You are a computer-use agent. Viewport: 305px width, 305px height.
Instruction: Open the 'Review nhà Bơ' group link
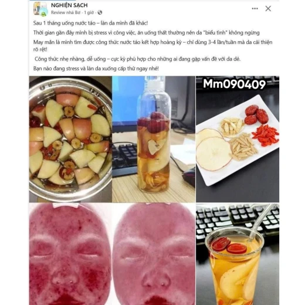66,12
